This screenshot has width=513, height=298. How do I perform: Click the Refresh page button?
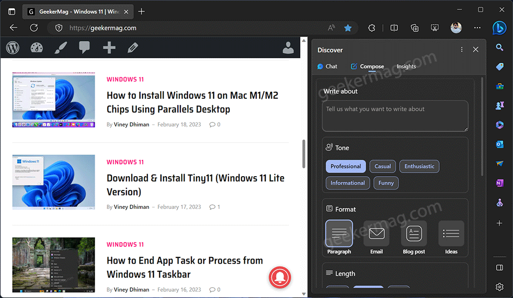[x=34, y=28]
